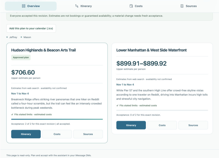Click the $899.91–$899.92 estimate
Image resolution: width=219 pixels, height=158 pixels.
[141, 63]
